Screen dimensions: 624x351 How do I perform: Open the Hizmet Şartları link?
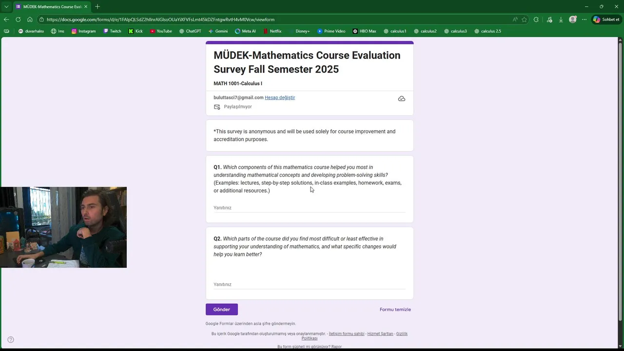pyautogui.click(x=380, y=334)
